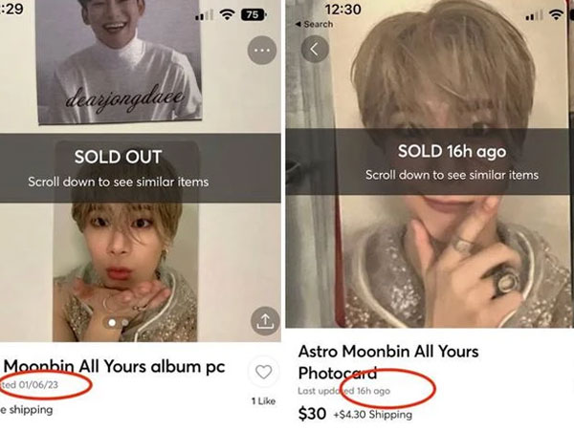Image resolution: width=574 pixels, height=430 pixels.
Task: Open the 'dearjongdaee' watermarked photo
Action: pyautogui.click(x=118, y=59)
